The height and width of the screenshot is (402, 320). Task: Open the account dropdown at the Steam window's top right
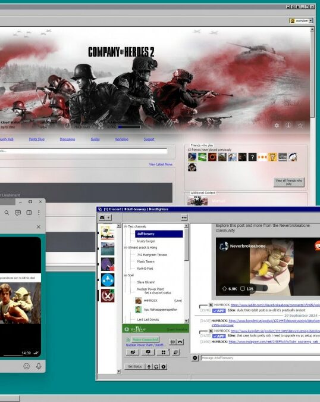[x=301, y=21]
